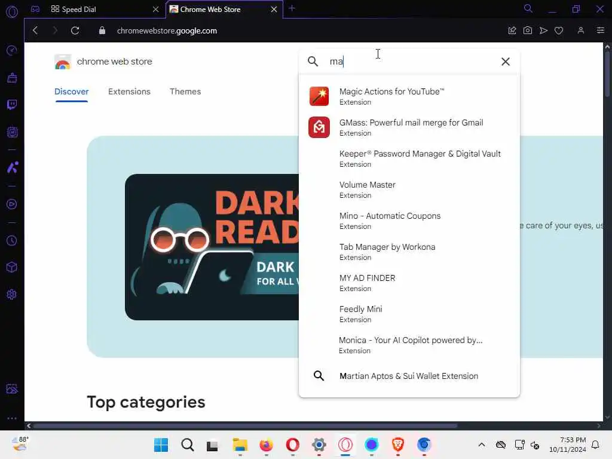
Task: Open GX Control speedometer icon in sidebar
Action: [x=12, y=50]
